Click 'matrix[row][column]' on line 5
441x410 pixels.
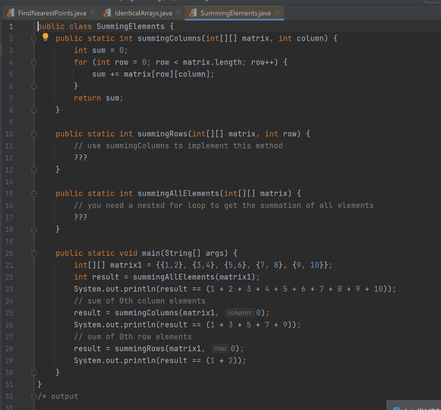[x=167, y=74]
